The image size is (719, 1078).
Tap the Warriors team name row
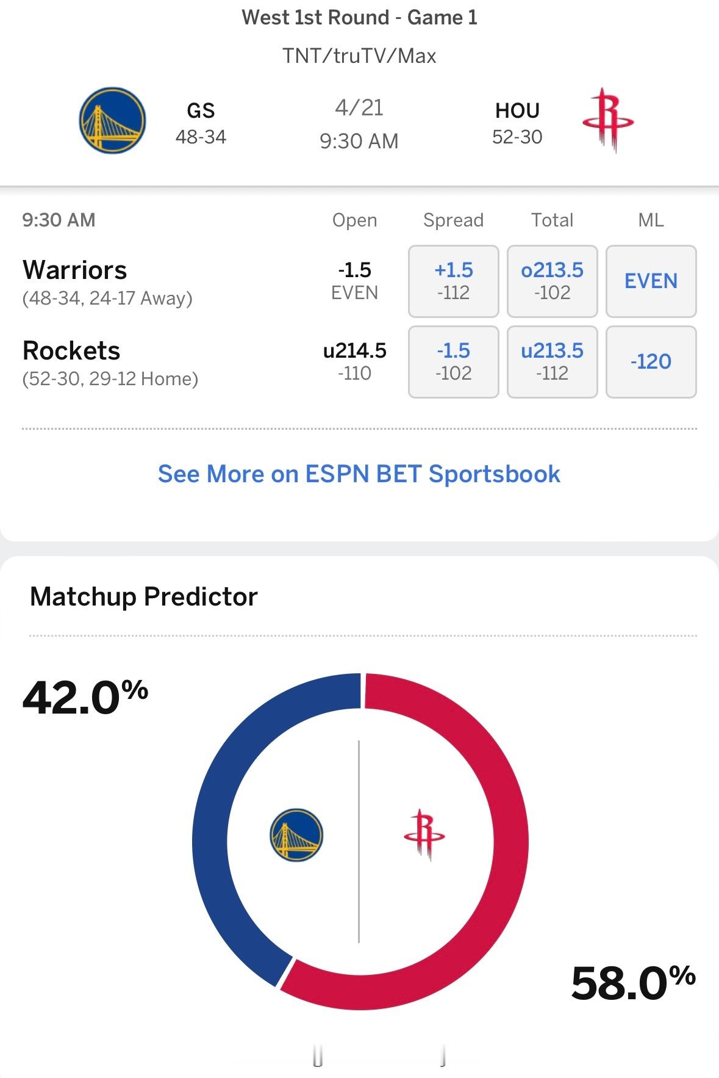pyautogui.click(x=107, y=281)
